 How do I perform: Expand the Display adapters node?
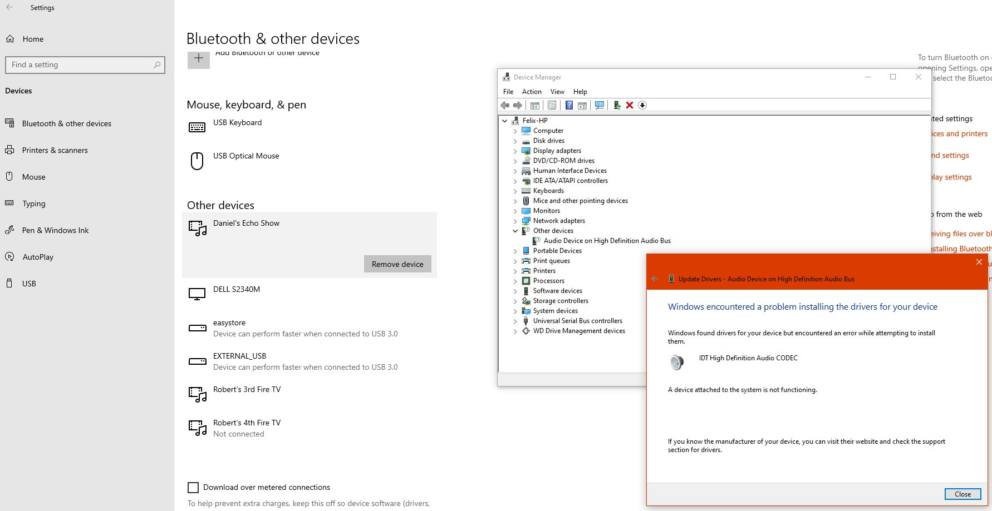515,151
